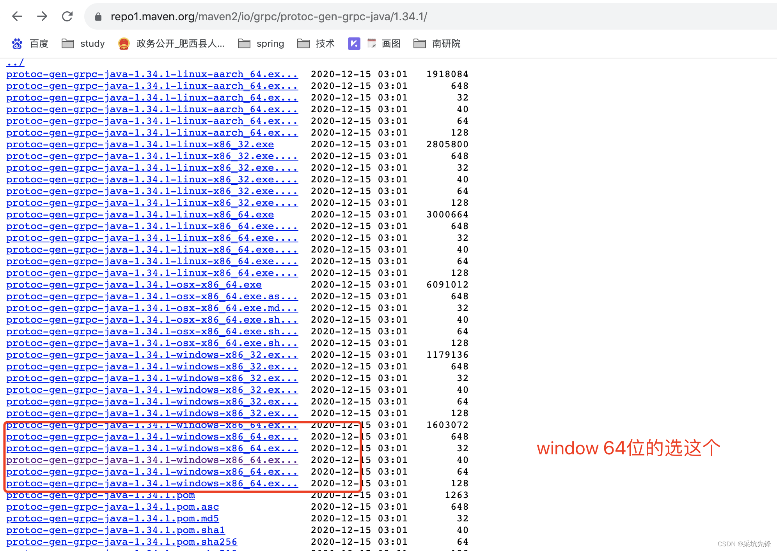This screenshot has width=777, height=551.
Task: Open linux-aarch_64 link with size 648
Action: [152, 86]
